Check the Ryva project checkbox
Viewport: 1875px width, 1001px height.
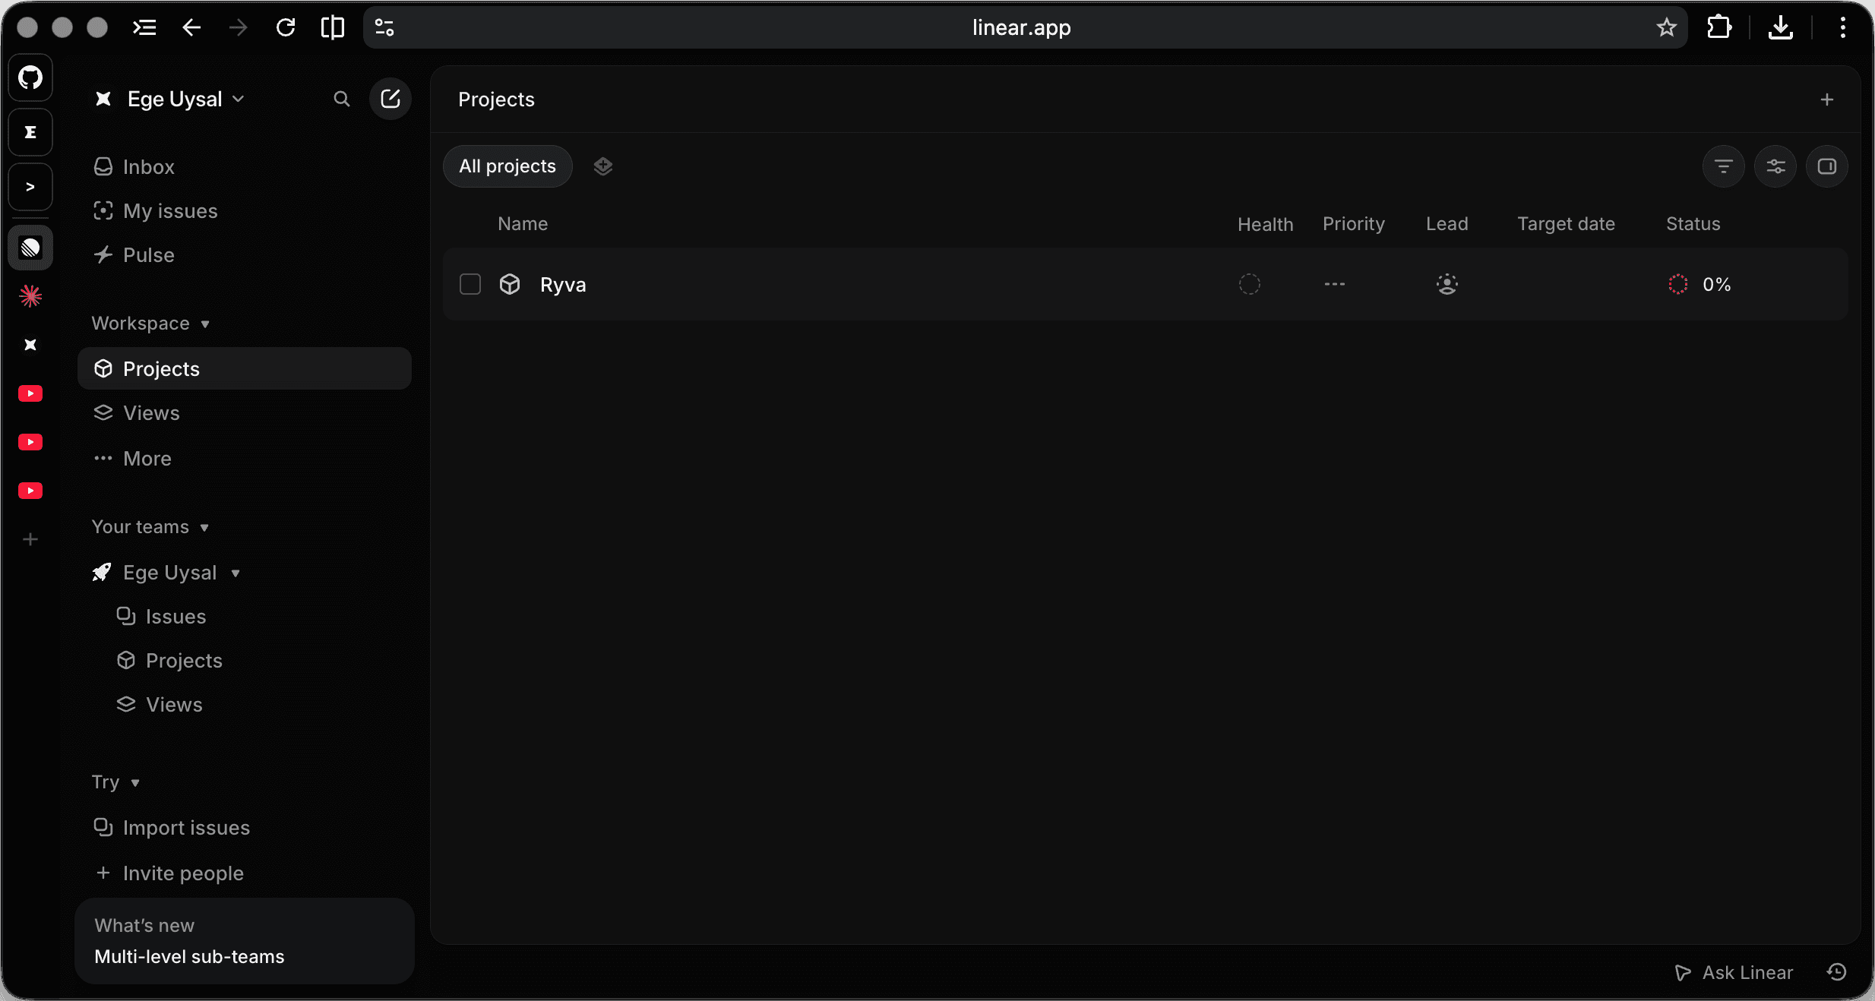coord(470,284)
